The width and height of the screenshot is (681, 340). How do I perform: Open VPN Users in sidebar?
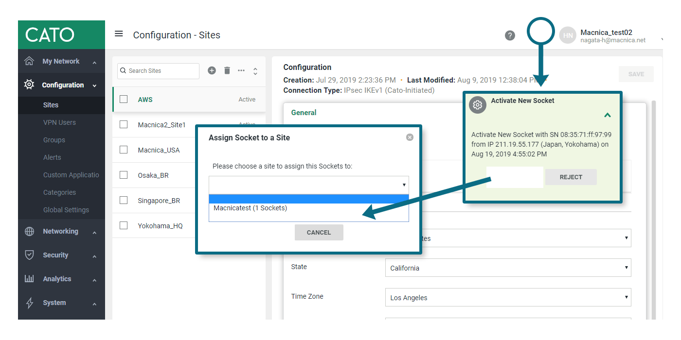(59, 122)
